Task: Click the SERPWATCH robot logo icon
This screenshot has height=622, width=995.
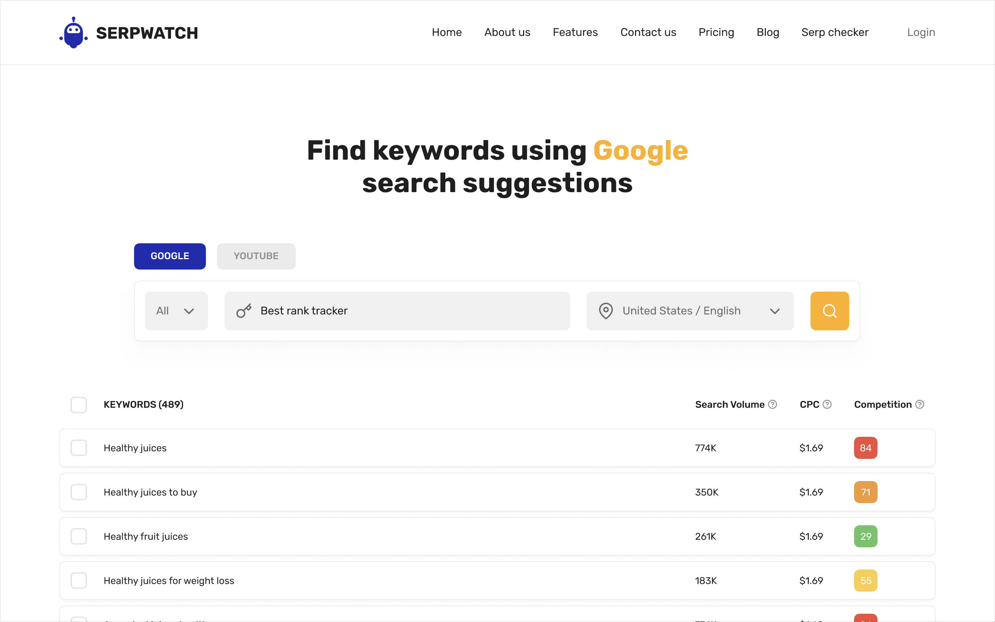Action: coord(74,31)
